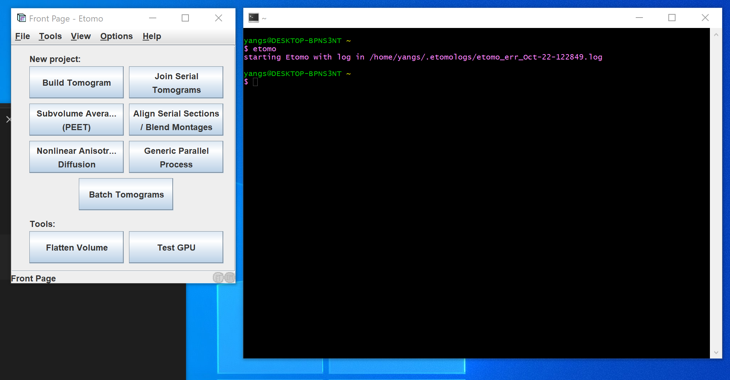The width and height of the screenshot is (730, 380).
Task: Click the terminal cursor at the prompt
Action: (x=255, y=82)
